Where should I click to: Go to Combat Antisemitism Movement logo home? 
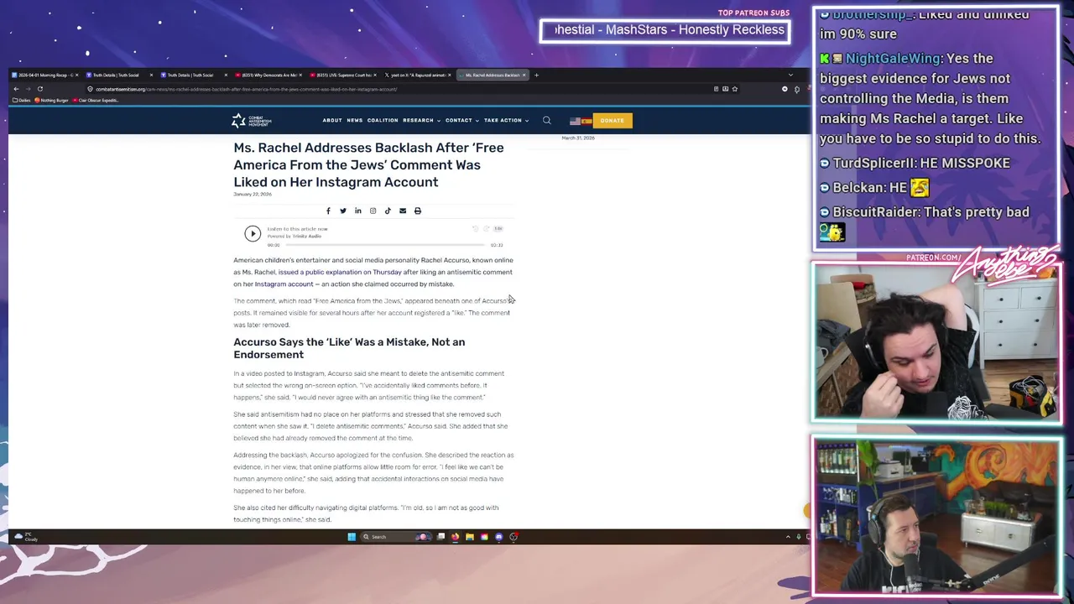coord(251,121)
